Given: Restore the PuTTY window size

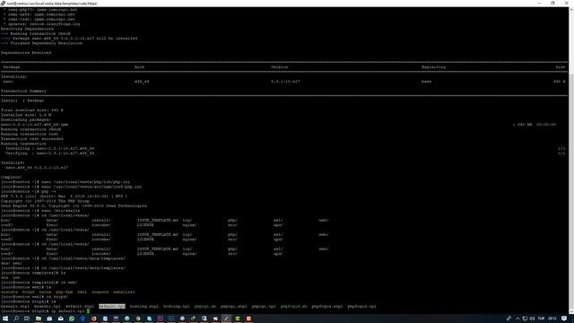Looking at the screenshot, I should tap(552, 3).
